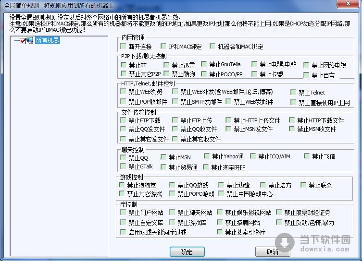Enable 禁止网络电视 checkbox

(306, 65)
